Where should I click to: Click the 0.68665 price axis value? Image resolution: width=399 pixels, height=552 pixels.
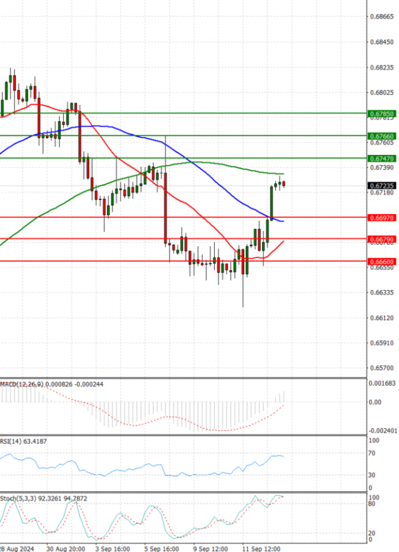click(382, 17)
